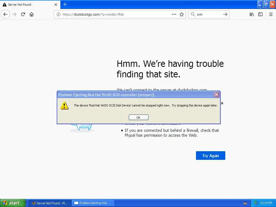Click the forward navigation arrow
Viewport: 276px width, 207px height.
[14, 14]
